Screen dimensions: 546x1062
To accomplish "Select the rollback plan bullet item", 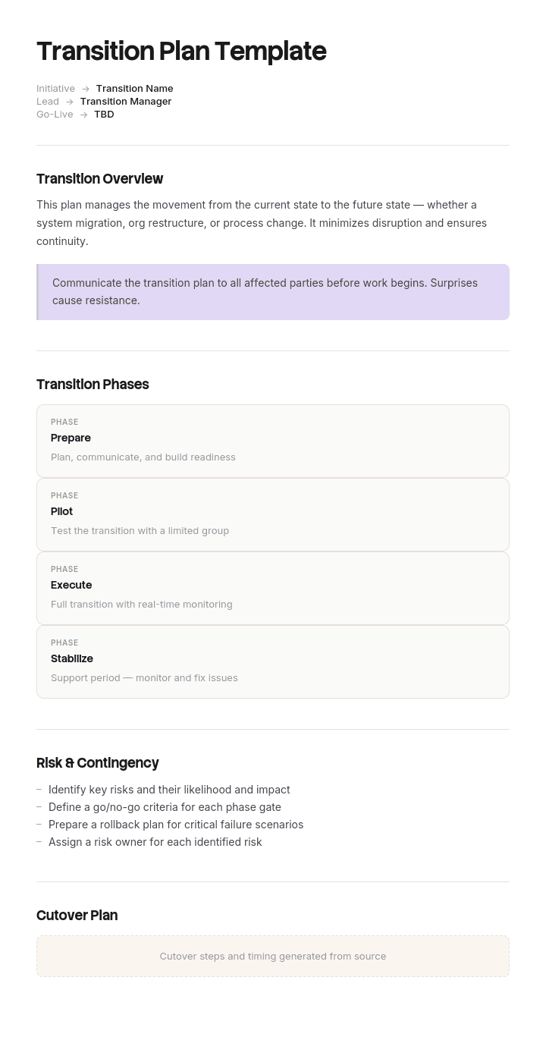I will click(176, 824).
